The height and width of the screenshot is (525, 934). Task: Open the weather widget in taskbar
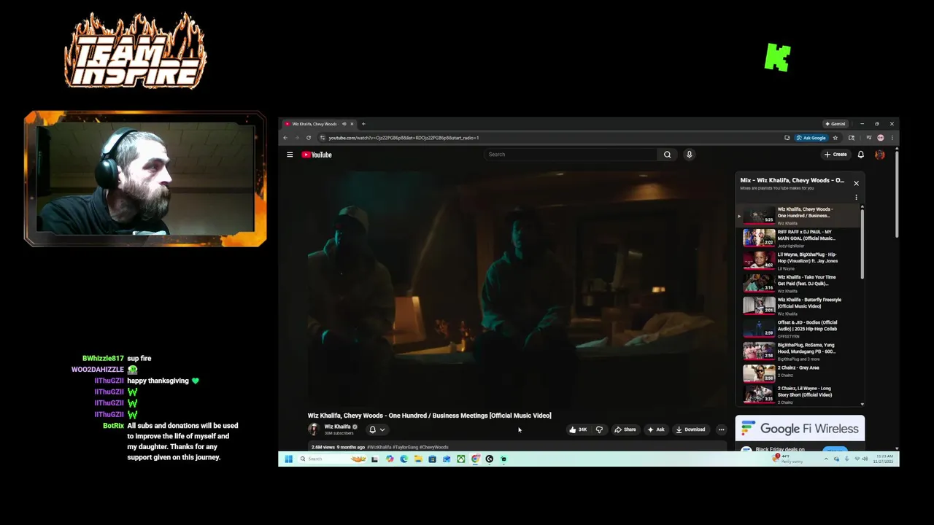tap(789, 459)
